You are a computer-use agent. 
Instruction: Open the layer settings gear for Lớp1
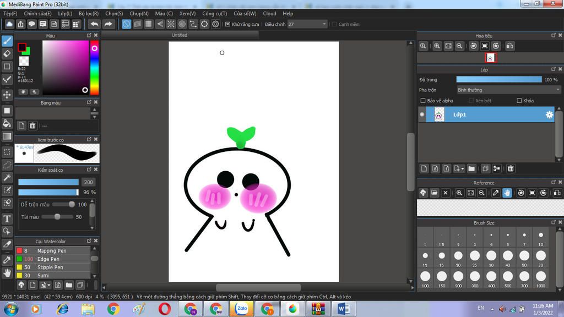click(549, 114)
